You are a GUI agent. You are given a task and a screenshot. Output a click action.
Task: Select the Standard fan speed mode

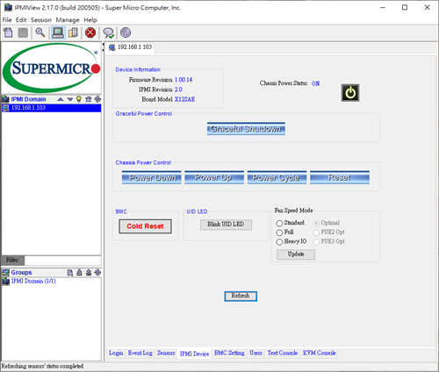(x=279, y=223)
